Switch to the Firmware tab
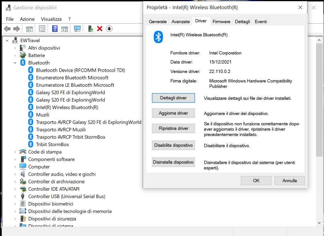The height and width of the screenshot is (236, 324). point(221,22)
